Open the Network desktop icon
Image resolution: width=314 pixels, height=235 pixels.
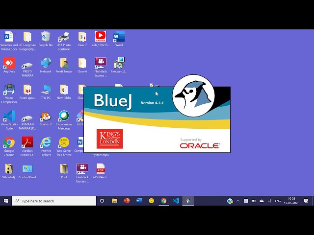click(46, 65)
